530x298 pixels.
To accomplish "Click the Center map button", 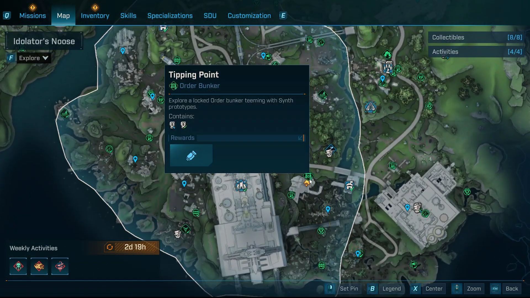I will point(434,289).
